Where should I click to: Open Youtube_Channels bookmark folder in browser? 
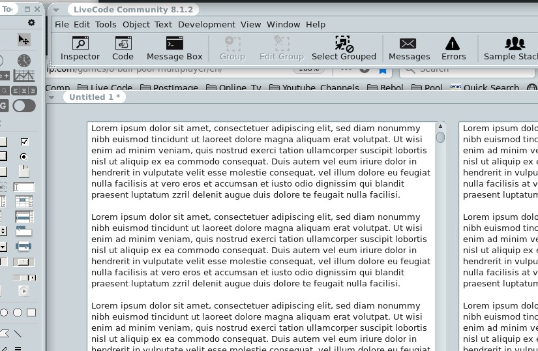pyautogui.click(x=314, y=87)
